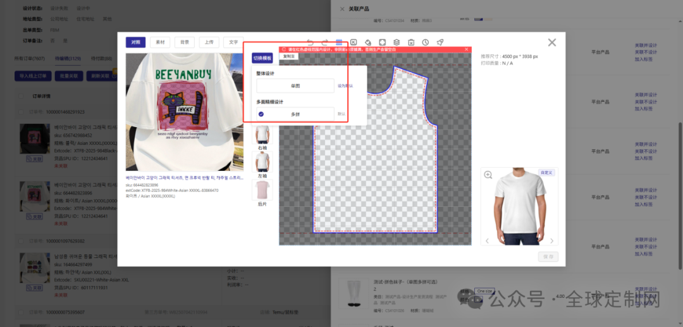
Task: Switch to the 素材 tab
Action: point(159,42)
